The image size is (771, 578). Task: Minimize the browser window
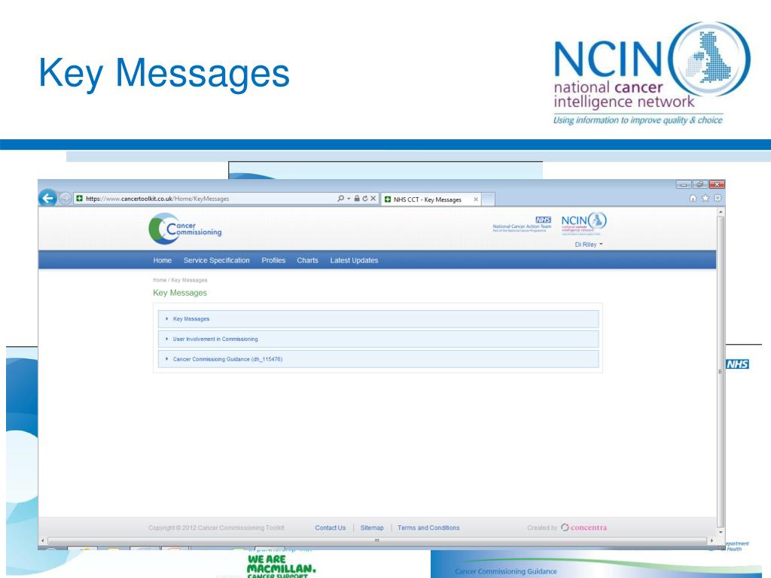[684, 184]
